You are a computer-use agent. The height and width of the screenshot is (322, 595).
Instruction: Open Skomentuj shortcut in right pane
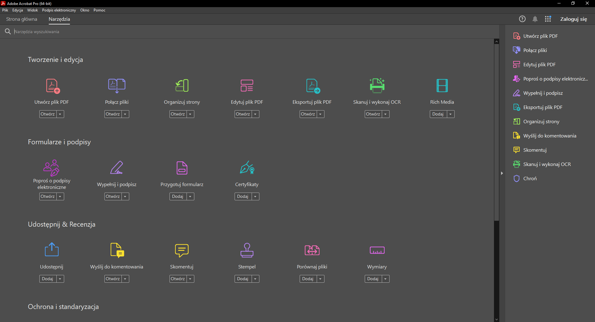[x=530, y=150]
